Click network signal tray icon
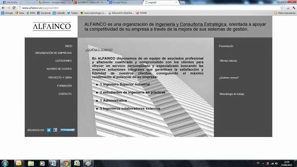The width and height of the screenshot is (297, 167). pyautogui.click(x=272, y=163)
